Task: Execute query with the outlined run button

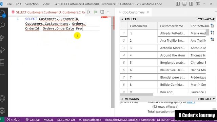Action: pyautogui.click(x=89, y=12)
